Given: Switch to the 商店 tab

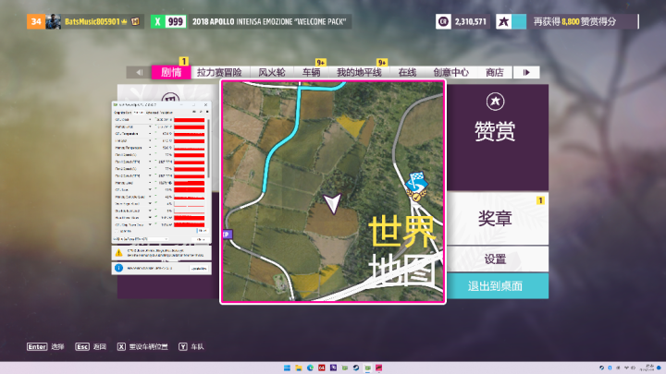Looking at the screenshot, I should tap(494, 73).
